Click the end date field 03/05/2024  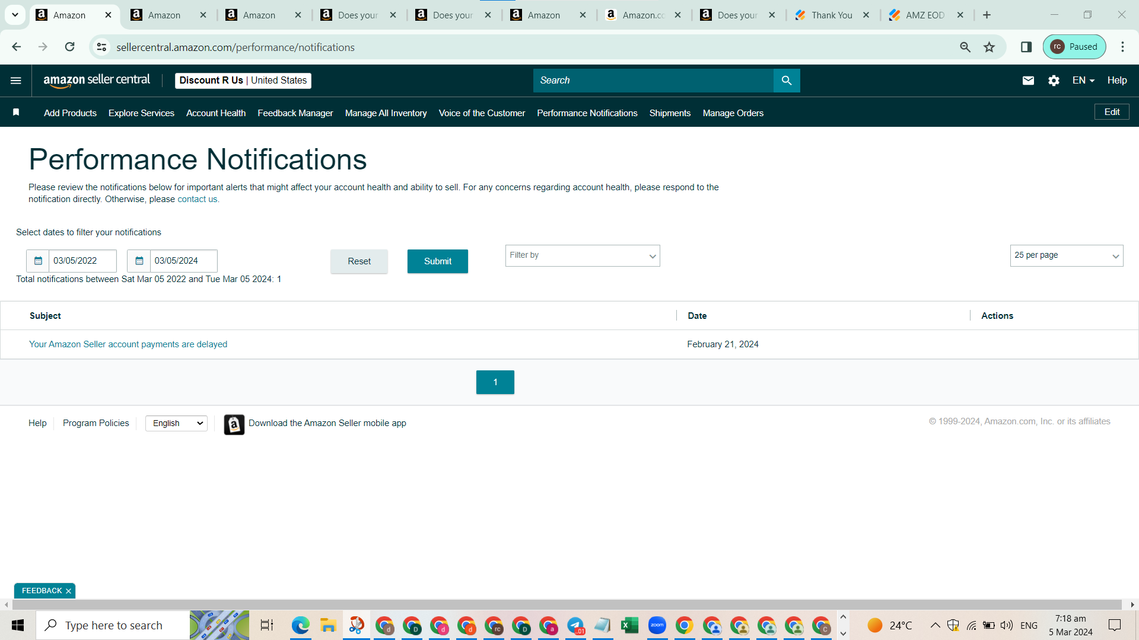point(183,261)
